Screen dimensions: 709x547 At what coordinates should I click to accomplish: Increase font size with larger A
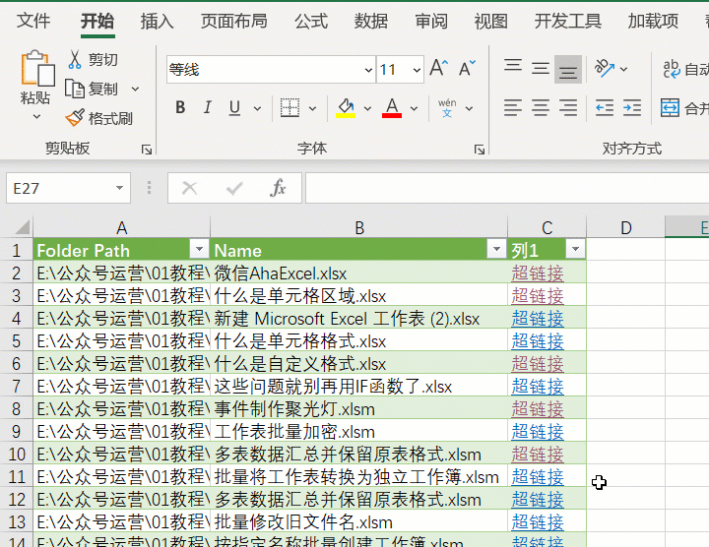(438, 69)
